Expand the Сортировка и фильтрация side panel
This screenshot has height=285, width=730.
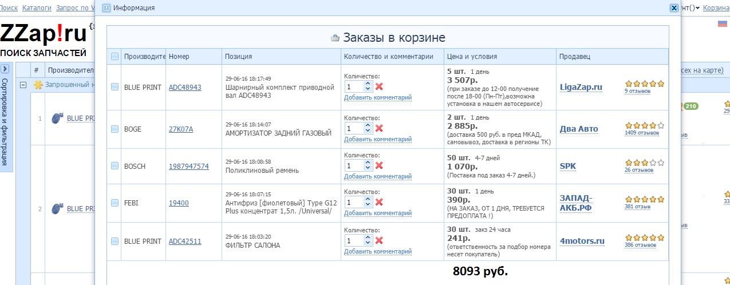tap(5, 69)
